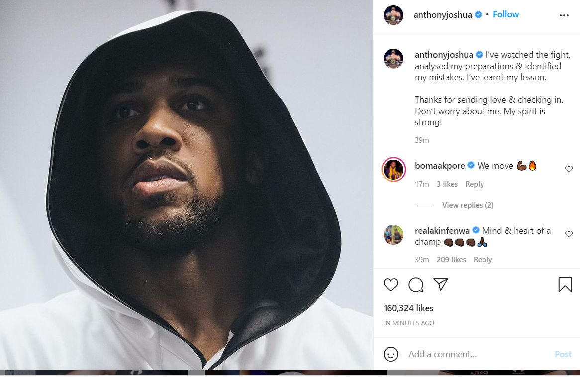
Task: Click the hooded boxer photo
Action: tap(187, 185)
